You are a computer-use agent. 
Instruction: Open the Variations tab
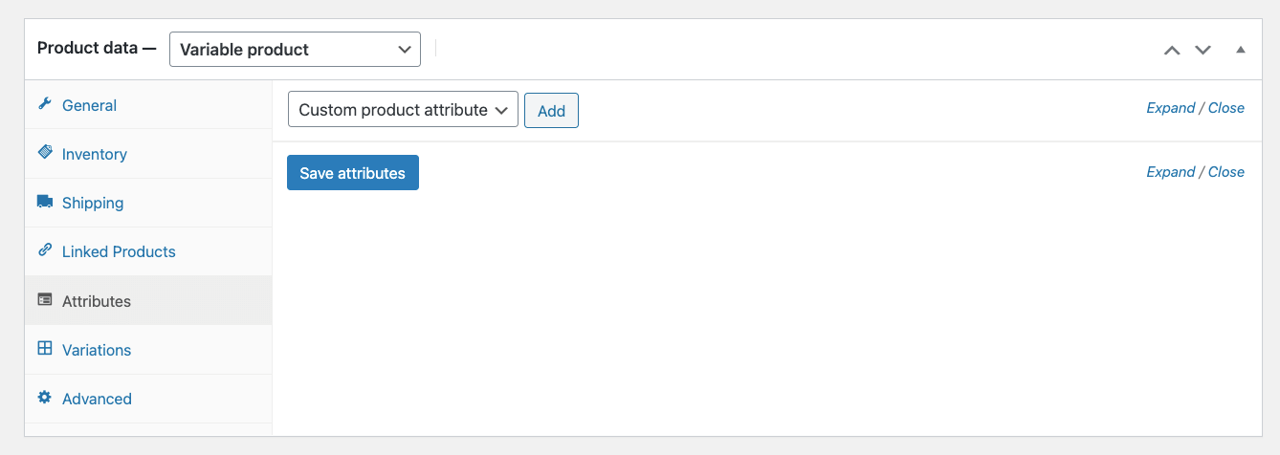pos(96,350)
